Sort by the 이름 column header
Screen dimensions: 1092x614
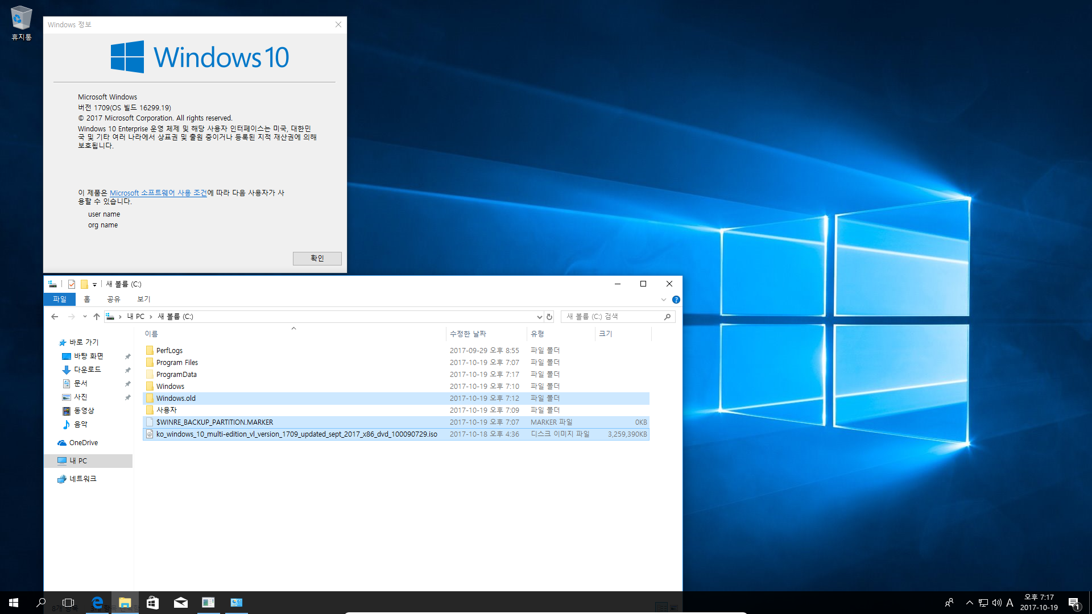tap(293, 334)
